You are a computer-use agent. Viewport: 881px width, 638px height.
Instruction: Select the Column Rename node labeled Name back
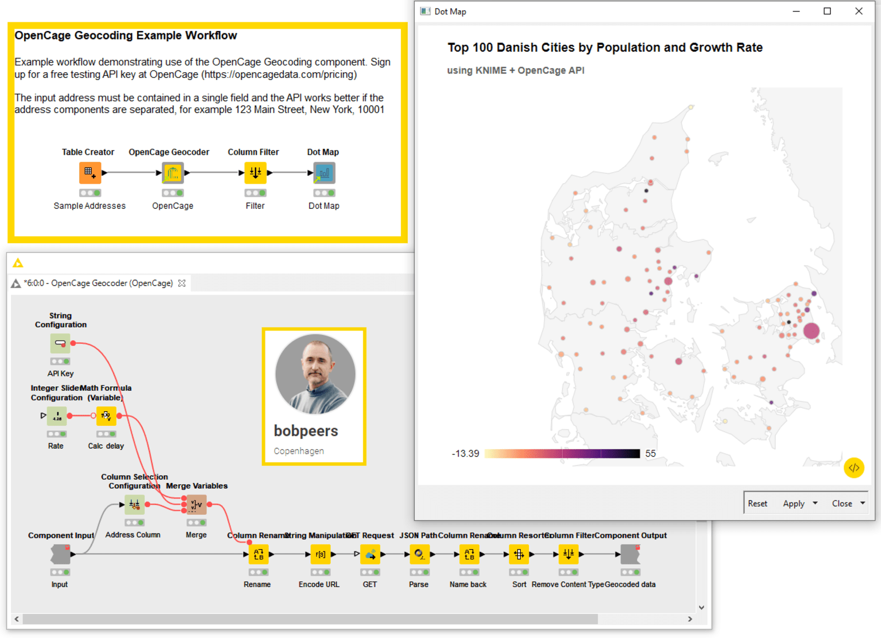[469, 554]
